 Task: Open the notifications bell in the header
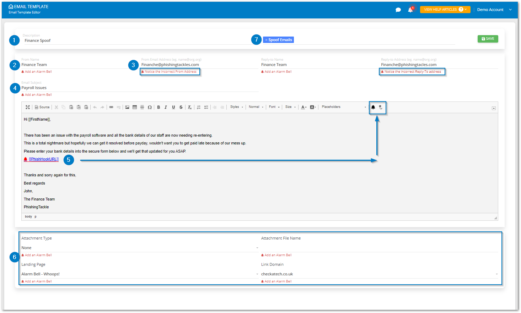click(x=410, y=10)
